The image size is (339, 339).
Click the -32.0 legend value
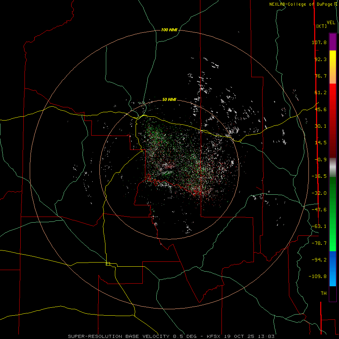coord(319,193)
